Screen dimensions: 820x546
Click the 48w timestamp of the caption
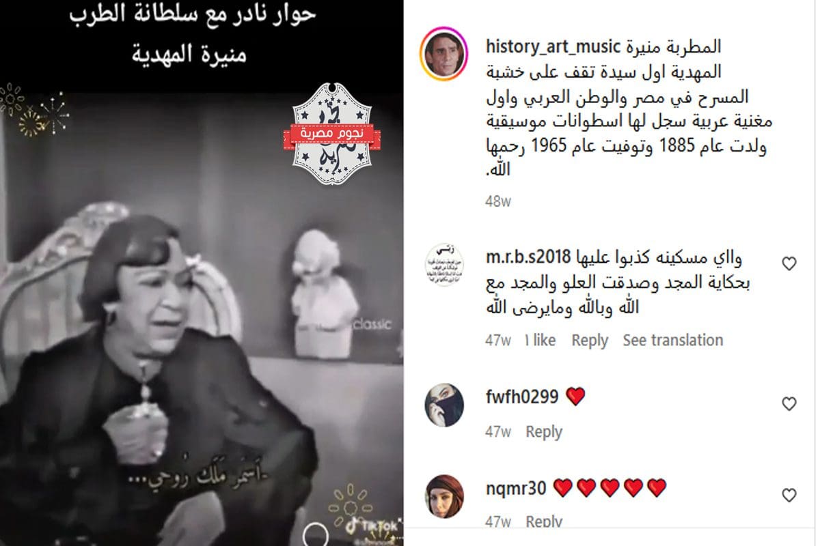[498, 201]
